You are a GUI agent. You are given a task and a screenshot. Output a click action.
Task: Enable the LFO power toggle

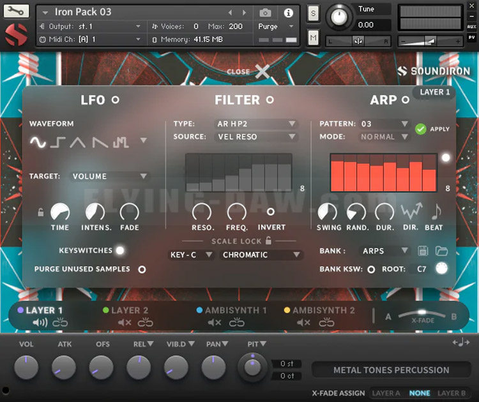tap(115, 100)
